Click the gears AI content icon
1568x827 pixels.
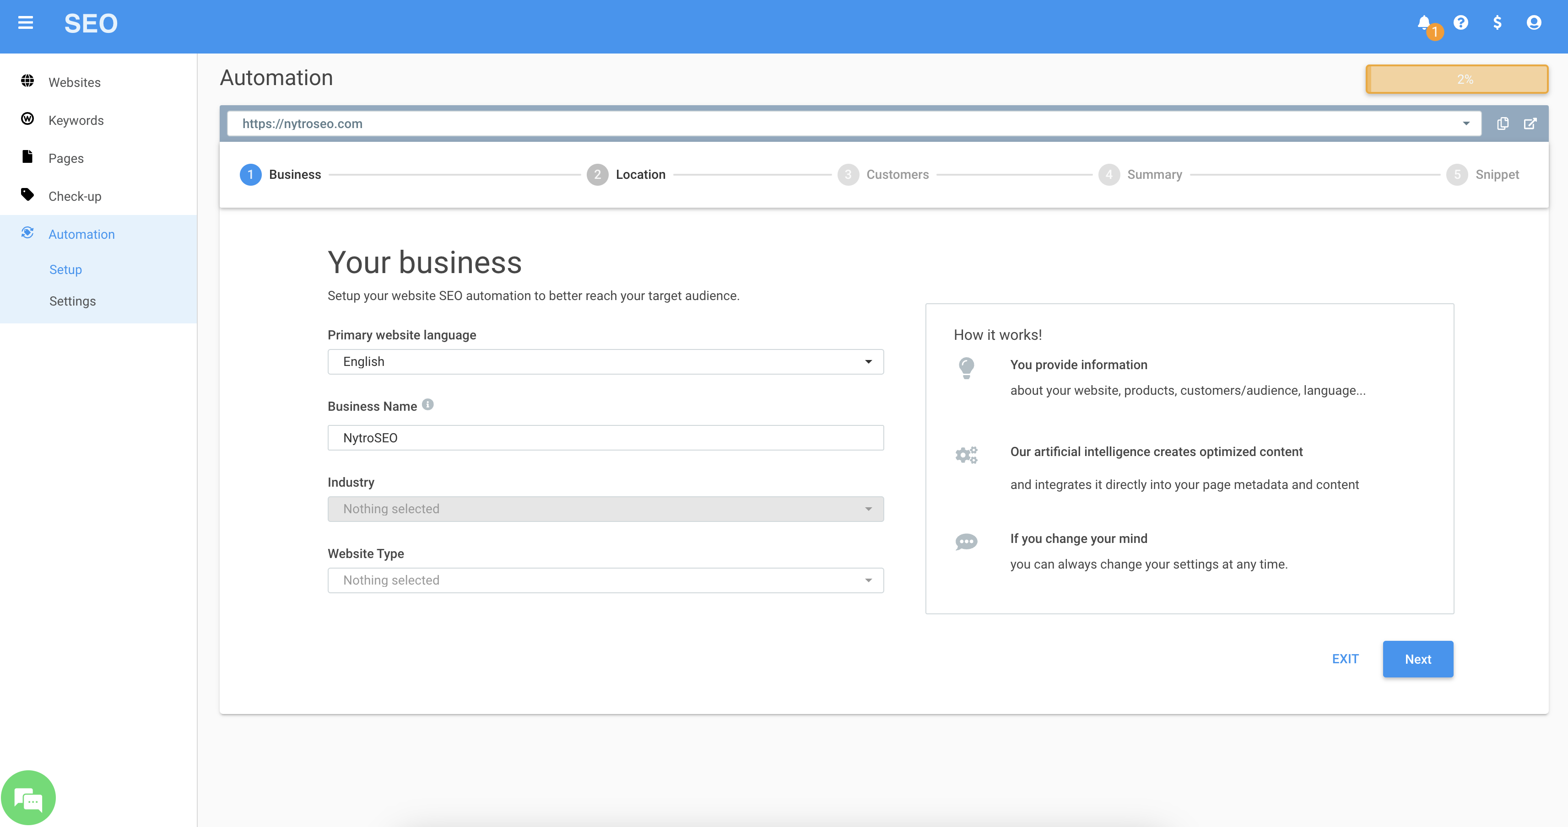966,455
